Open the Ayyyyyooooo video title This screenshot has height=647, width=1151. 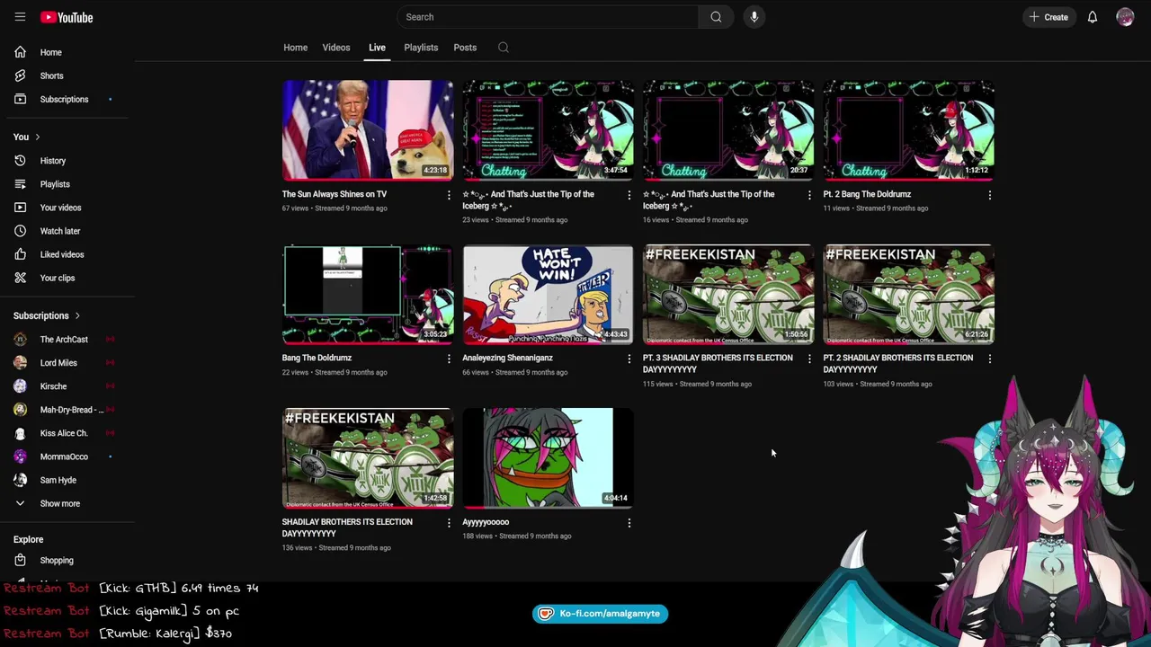(x=486, y=522)
